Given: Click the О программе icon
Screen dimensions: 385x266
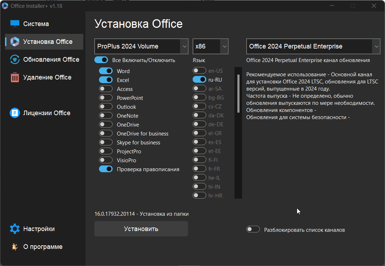Looking at the screenshot, I should [15, 247].
